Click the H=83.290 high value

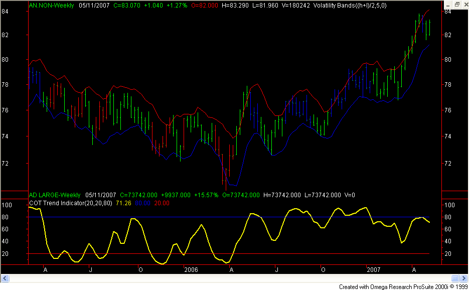(x=235, y=6)
